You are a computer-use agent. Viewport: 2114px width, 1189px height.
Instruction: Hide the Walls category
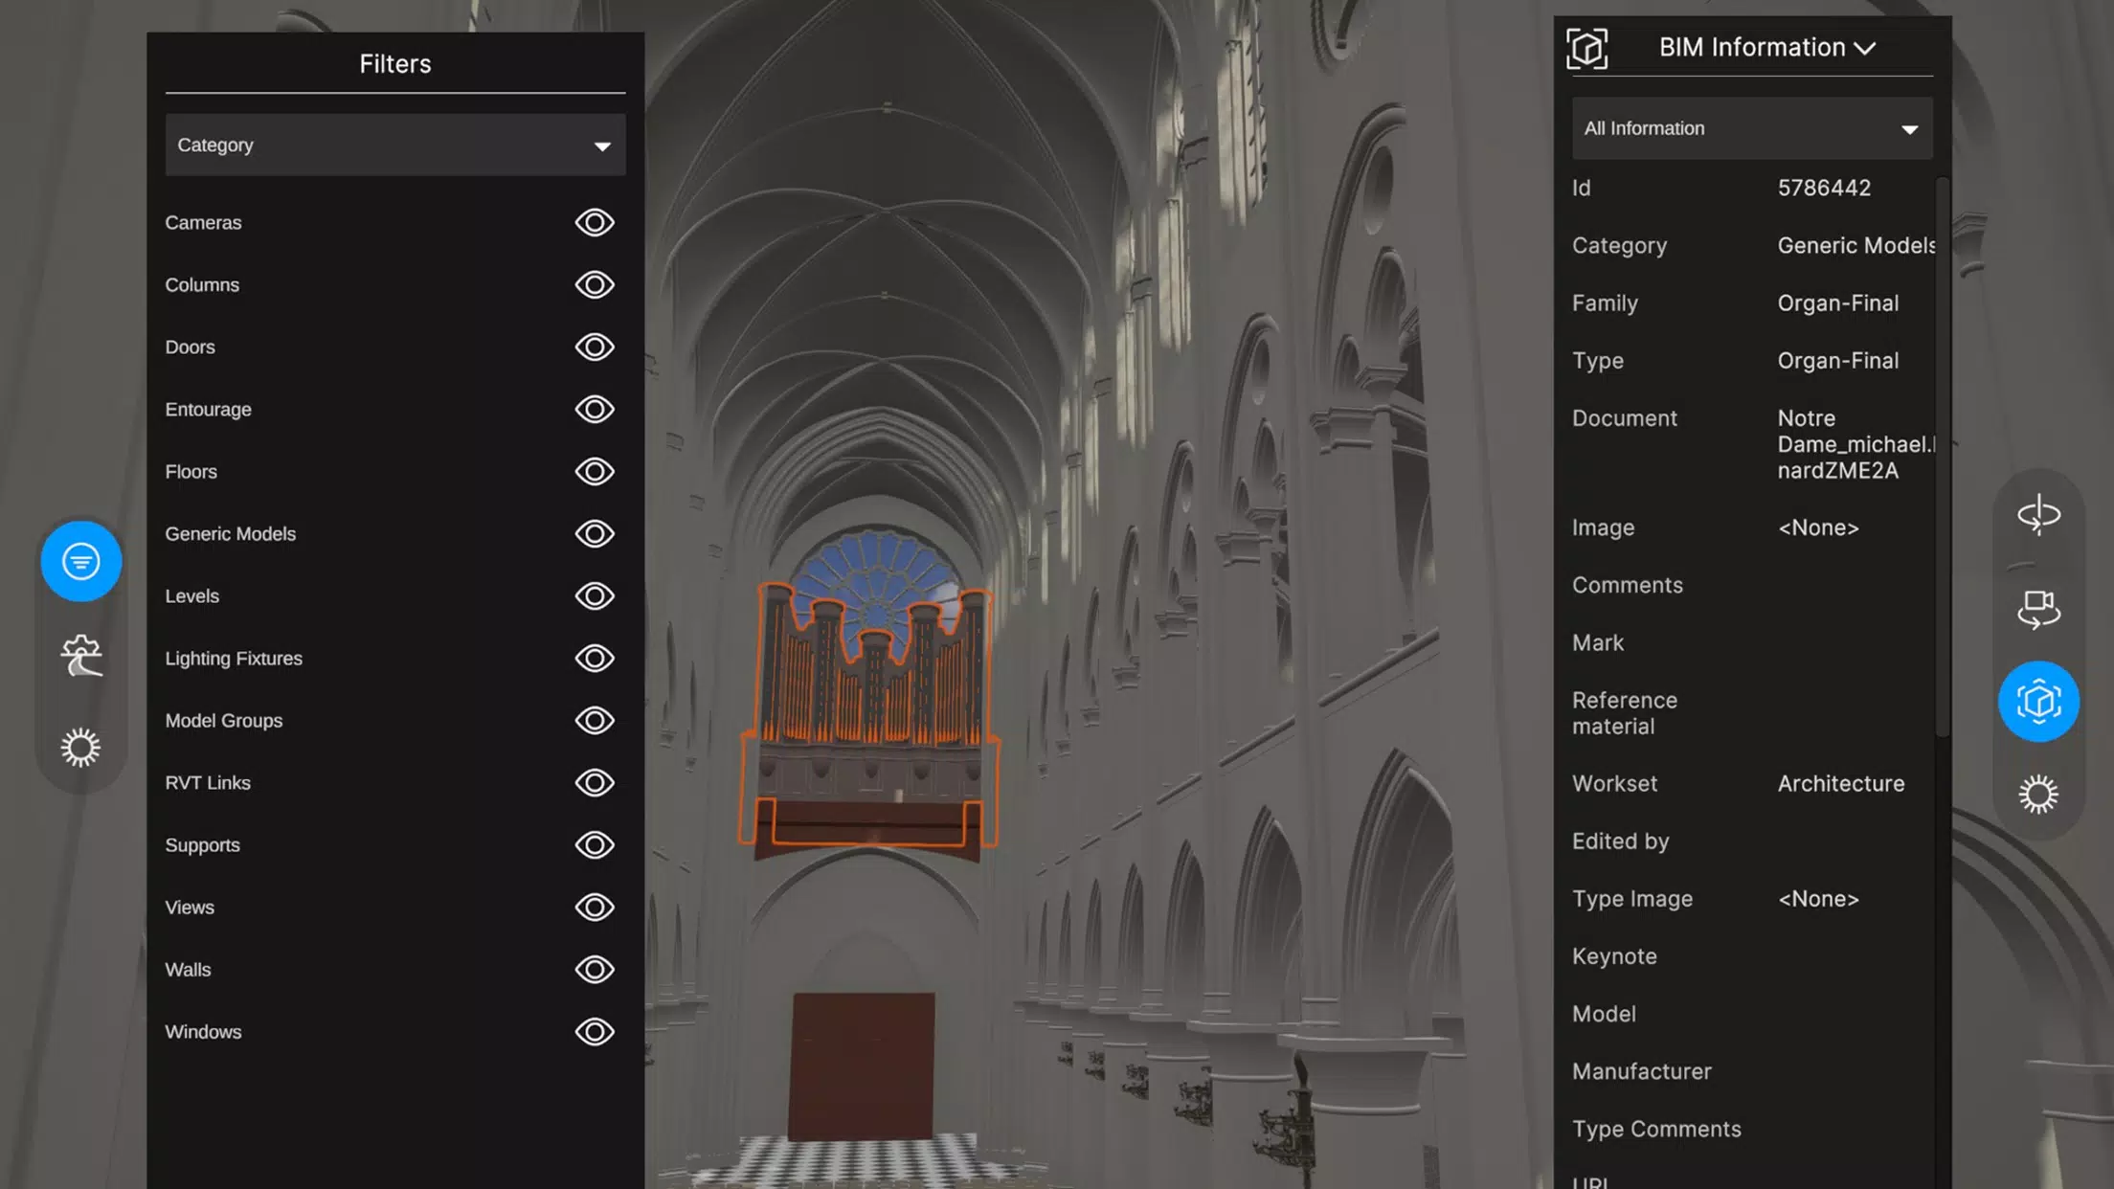tap(595, 970)
